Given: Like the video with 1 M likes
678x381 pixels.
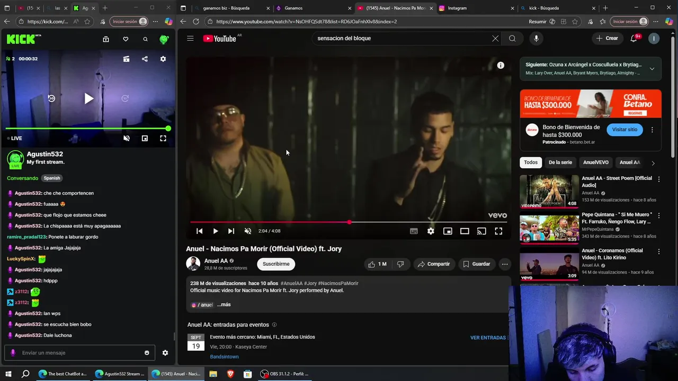Looking at the screenshot, I should pos(378,264).
